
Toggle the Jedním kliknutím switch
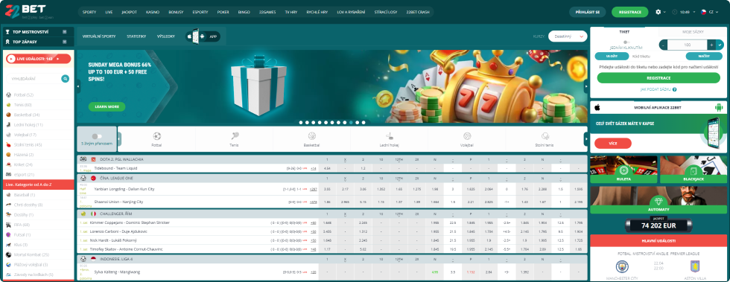click(627, 42)
